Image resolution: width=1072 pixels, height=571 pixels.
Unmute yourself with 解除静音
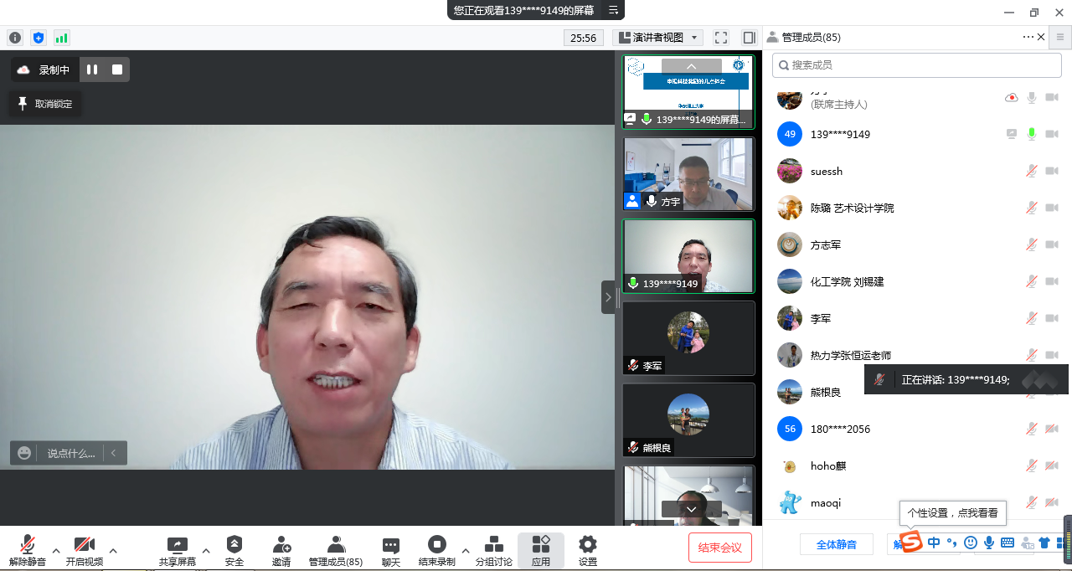click(28, 551)
